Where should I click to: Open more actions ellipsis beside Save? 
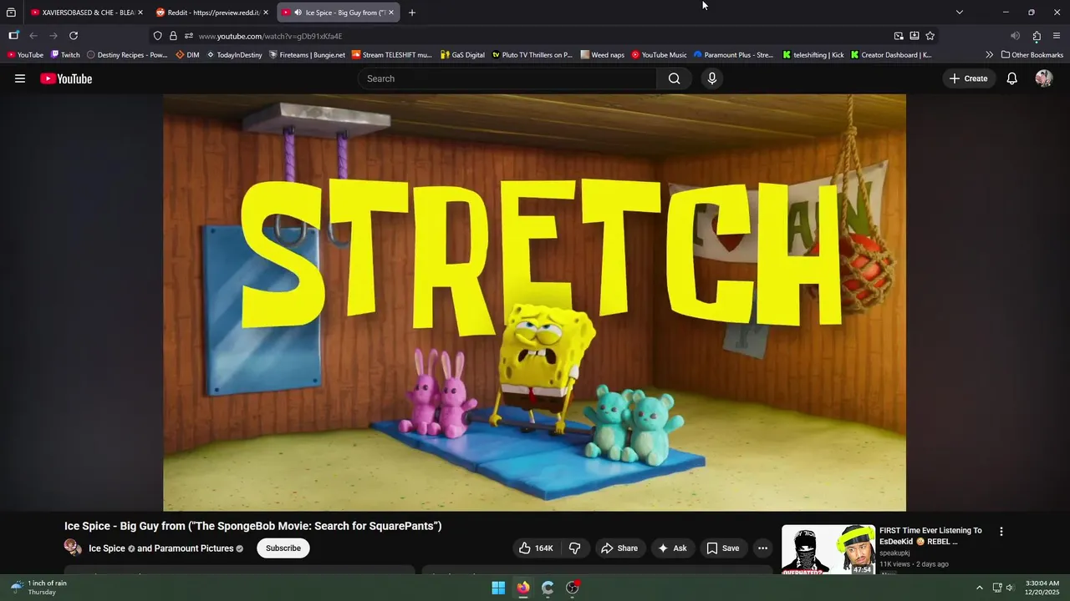pos(762,548)
